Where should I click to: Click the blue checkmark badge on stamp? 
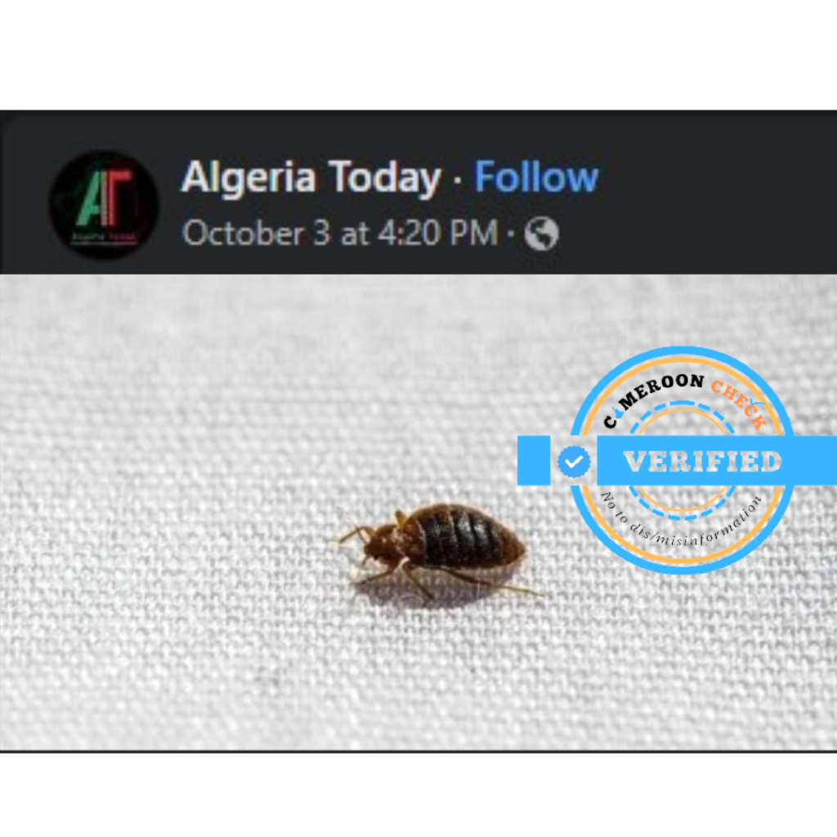pos(574,461)
